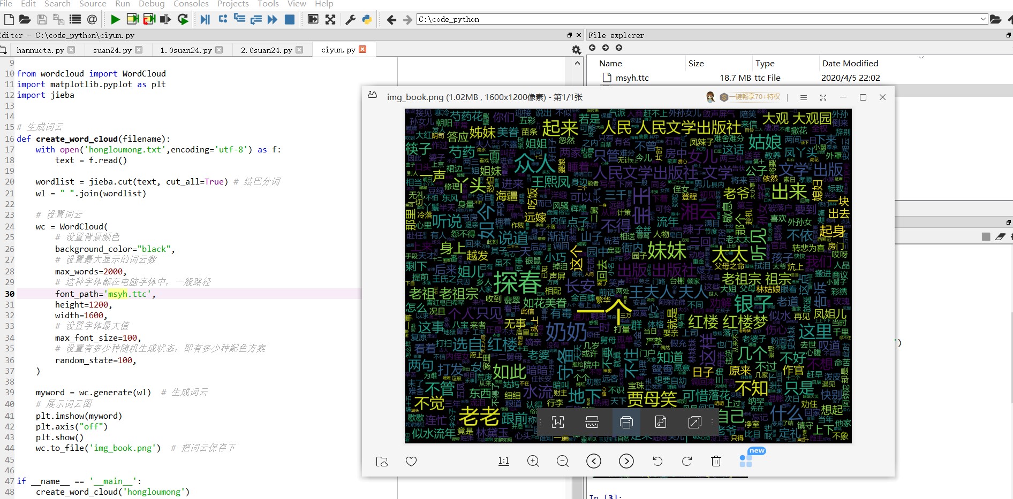Open the Consoles menu
Screen dimensions: 1013x499
click(191, 4)
